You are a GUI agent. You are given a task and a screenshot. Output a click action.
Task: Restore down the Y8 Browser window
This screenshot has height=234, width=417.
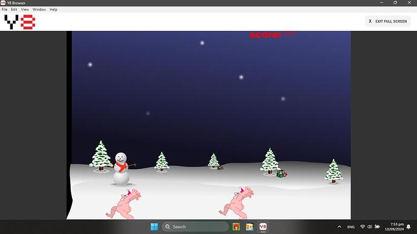(x=395, y=2)
